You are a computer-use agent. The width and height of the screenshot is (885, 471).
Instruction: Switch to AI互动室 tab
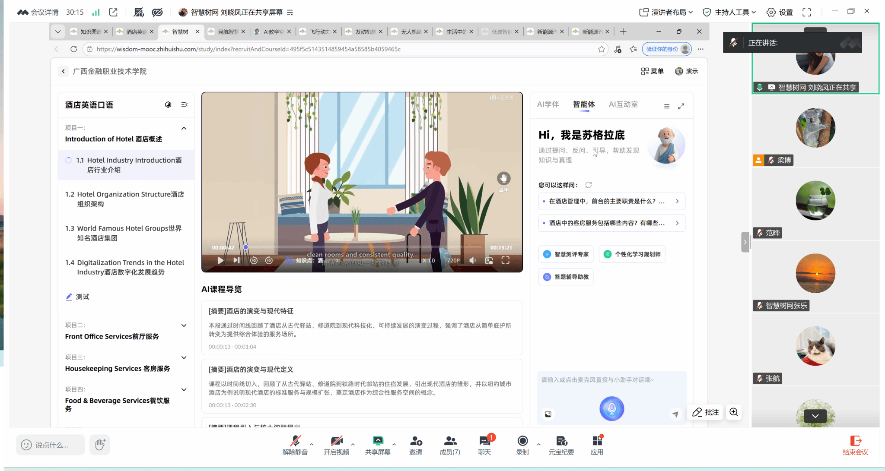coord(623,104)
